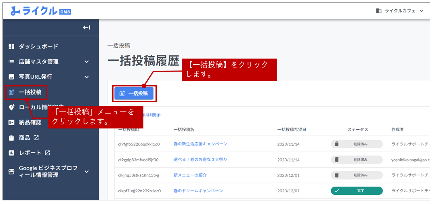Open the ライクルカフェ account dropdown
This screenshot has width=435, height=204.
coord(399,11)
